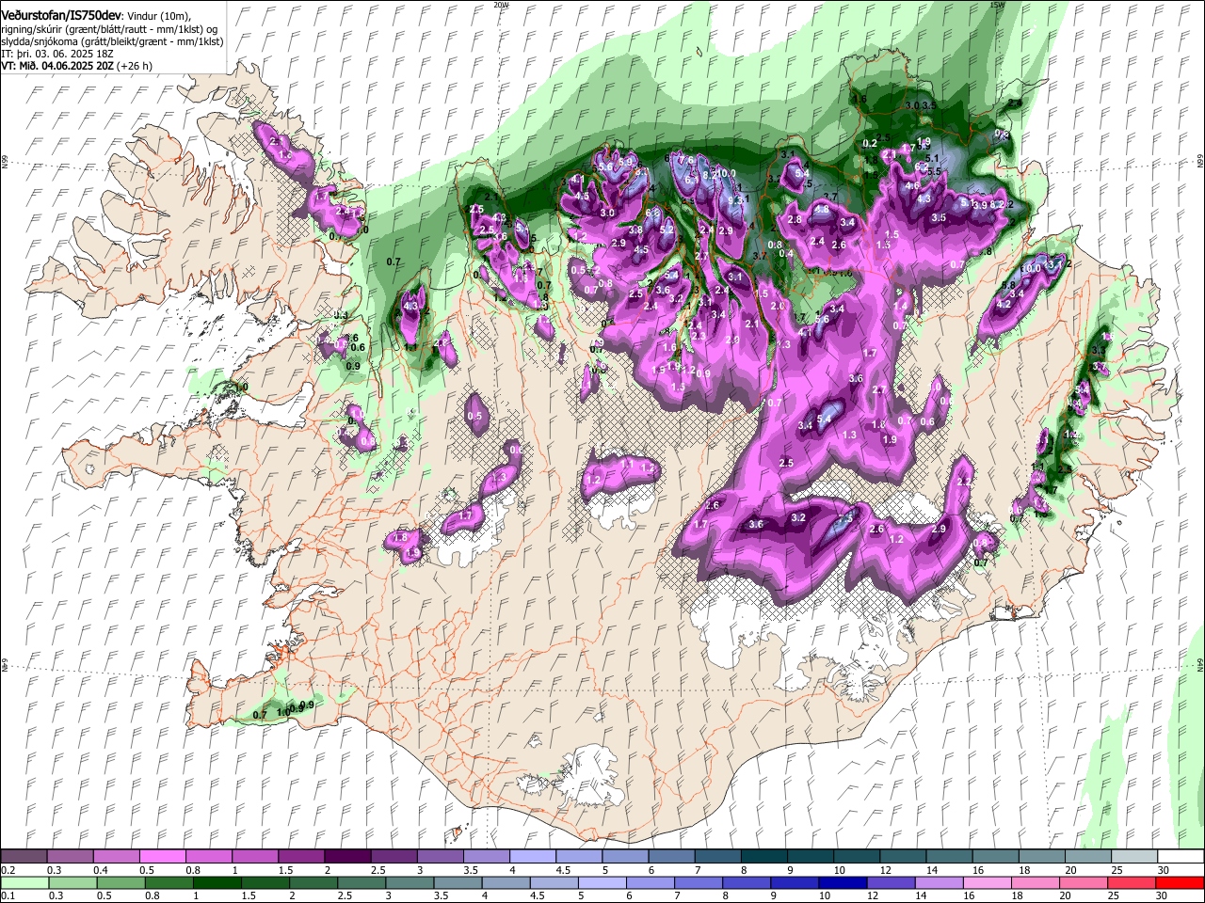The image size is (1205, 903).
Task: Click the '30' label on the lower rain scale
Action: 1164,895
